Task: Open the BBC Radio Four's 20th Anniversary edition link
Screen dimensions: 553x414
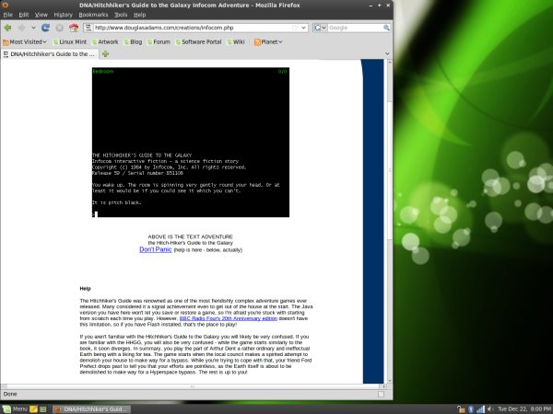Action: (229, 318)
